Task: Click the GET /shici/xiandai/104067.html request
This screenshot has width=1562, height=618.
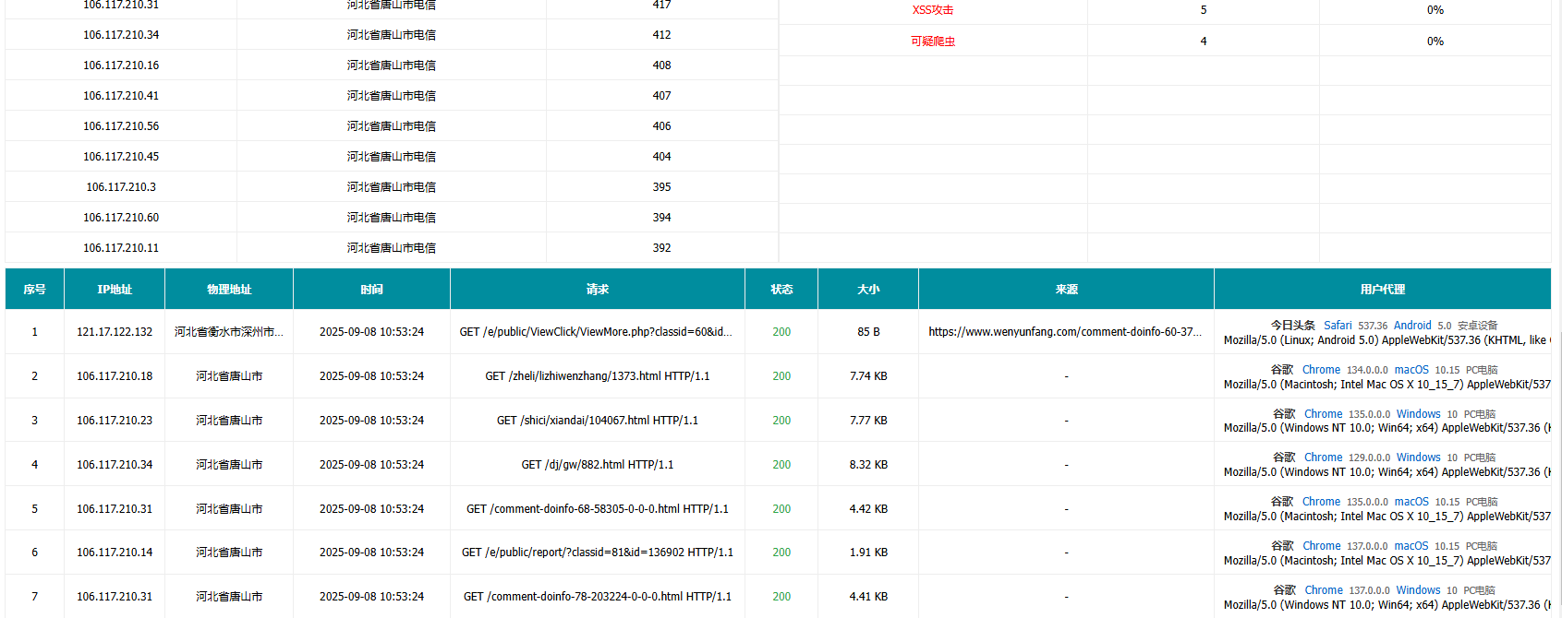Action: pyautogui.click(x=597, y=421)
